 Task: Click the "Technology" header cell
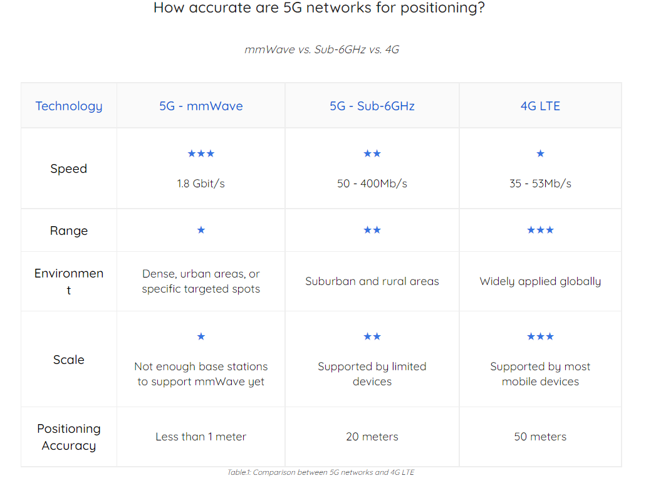pyautogui.click(x=69, y=106)
